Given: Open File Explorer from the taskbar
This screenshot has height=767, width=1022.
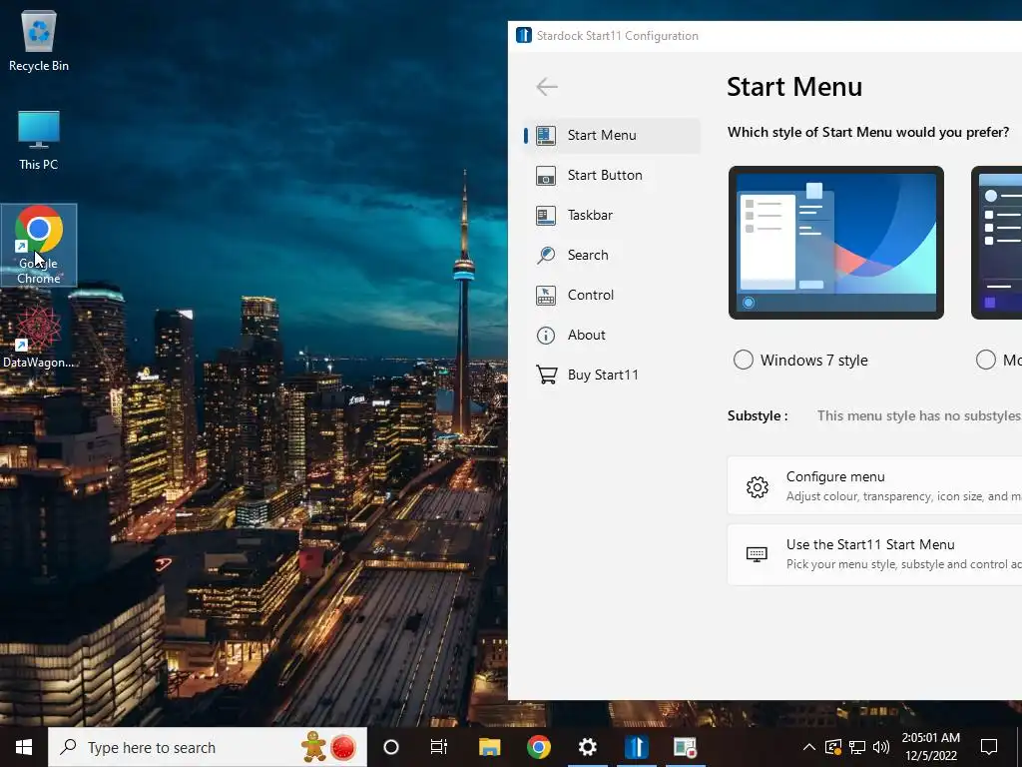Looking at the screenshot, I should 489,747.
